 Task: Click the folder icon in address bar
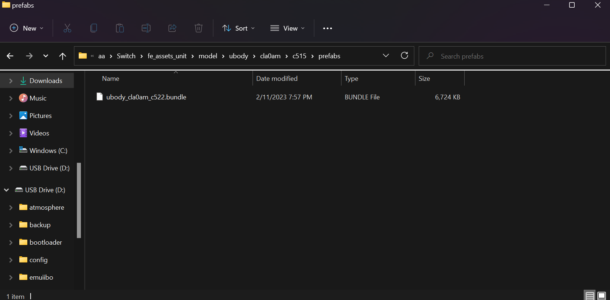[x=83, y=56]
